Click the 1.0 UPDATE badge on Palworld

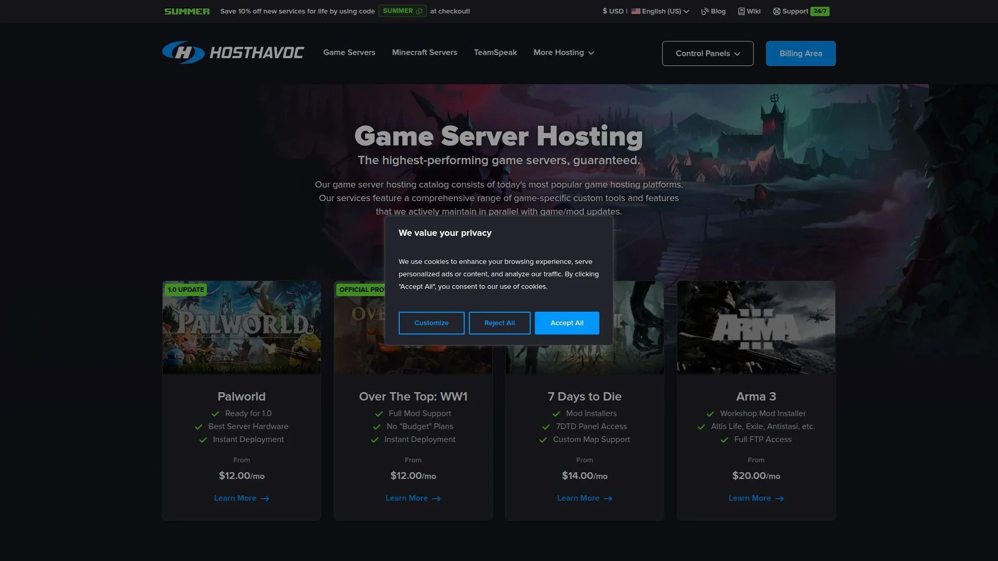(186, 290)
